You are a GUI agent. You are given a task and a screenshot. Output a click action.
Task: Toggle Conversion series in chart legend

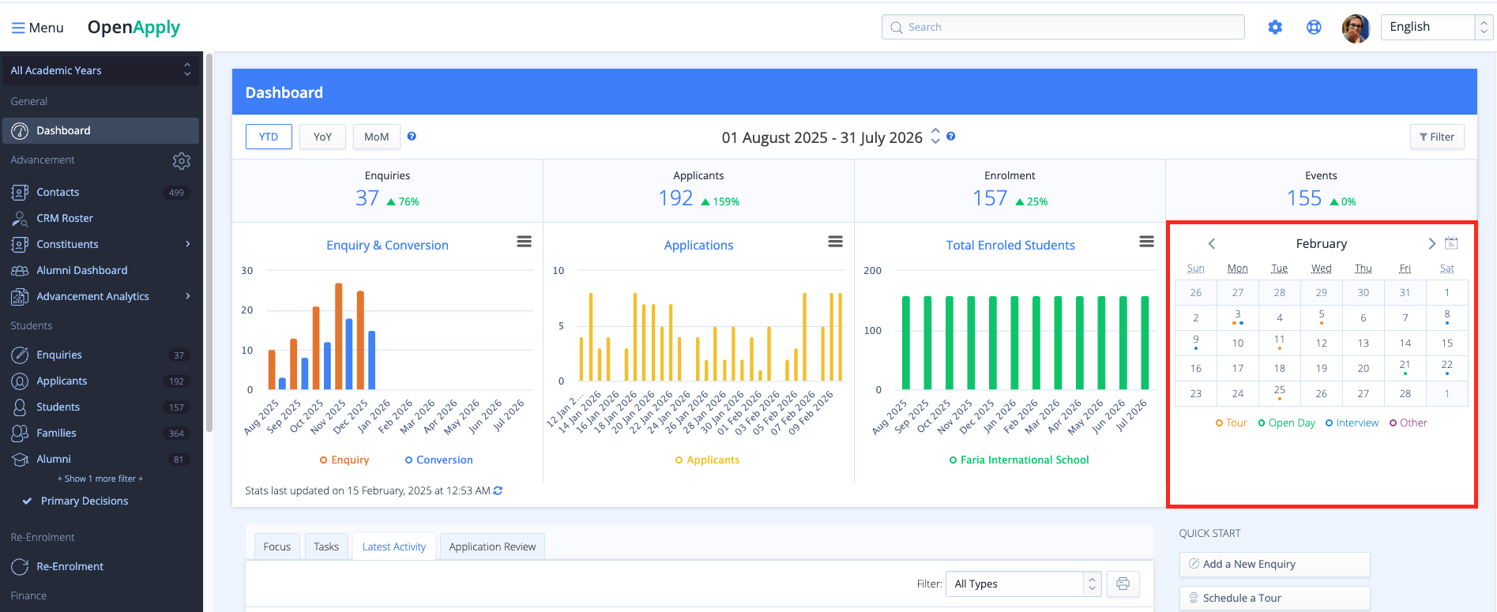[439, 460]
